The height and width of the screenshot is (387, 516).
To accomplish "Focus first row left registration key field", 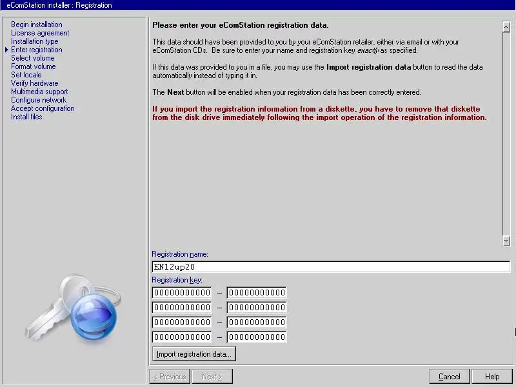I will point(182,292).
